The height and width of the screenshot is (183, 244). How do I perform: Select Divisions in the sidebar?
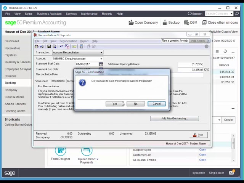10,76
